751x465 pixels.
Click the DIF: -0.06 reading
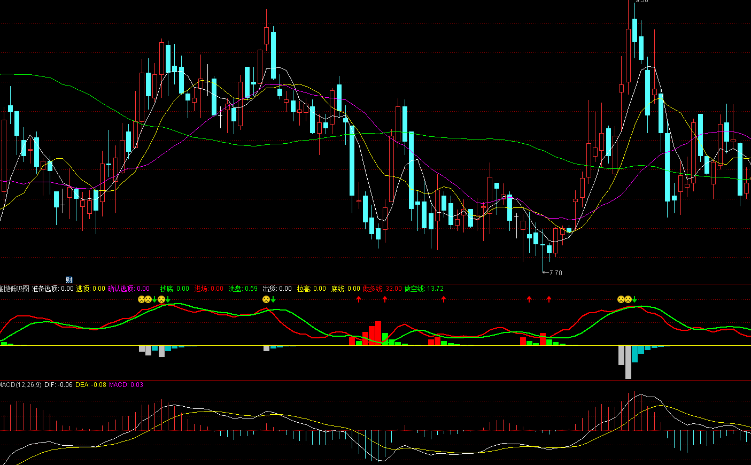click(58, 385)
